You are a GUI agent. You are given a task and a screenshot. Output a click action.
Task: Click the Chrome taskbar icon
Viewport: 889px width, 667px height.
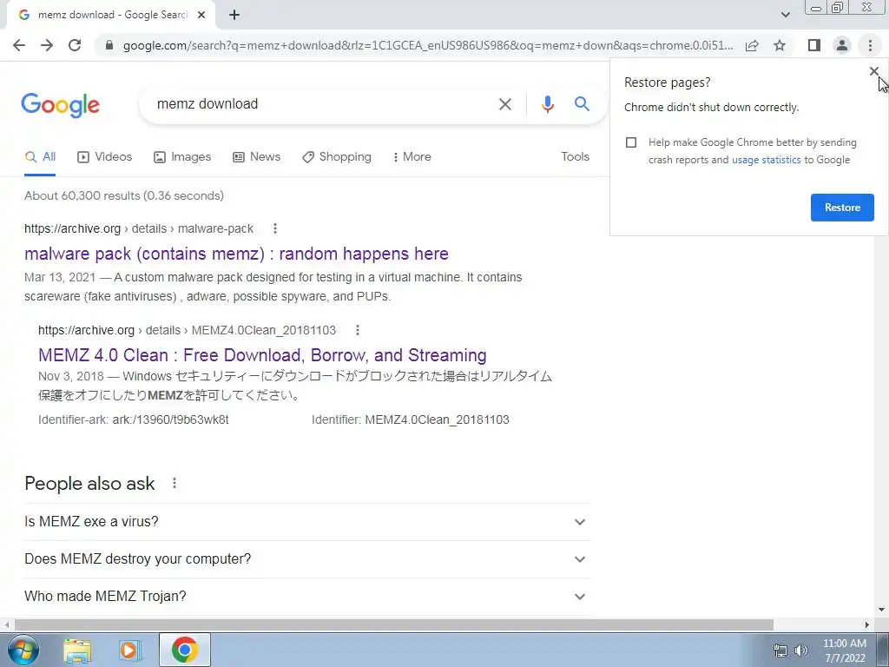click(184, 650)
